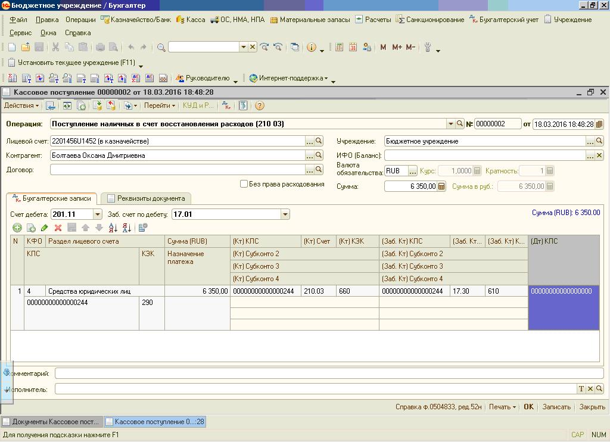Viewport: 610px width, 442px height.
Task: Clear the toolbar search field with X
Action: (253, 47)
